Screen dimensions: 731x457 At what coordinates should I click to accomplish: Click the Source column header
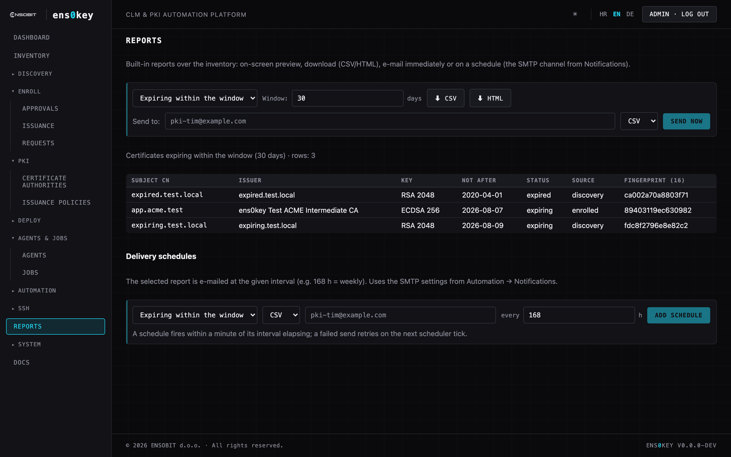coord(583,181)
